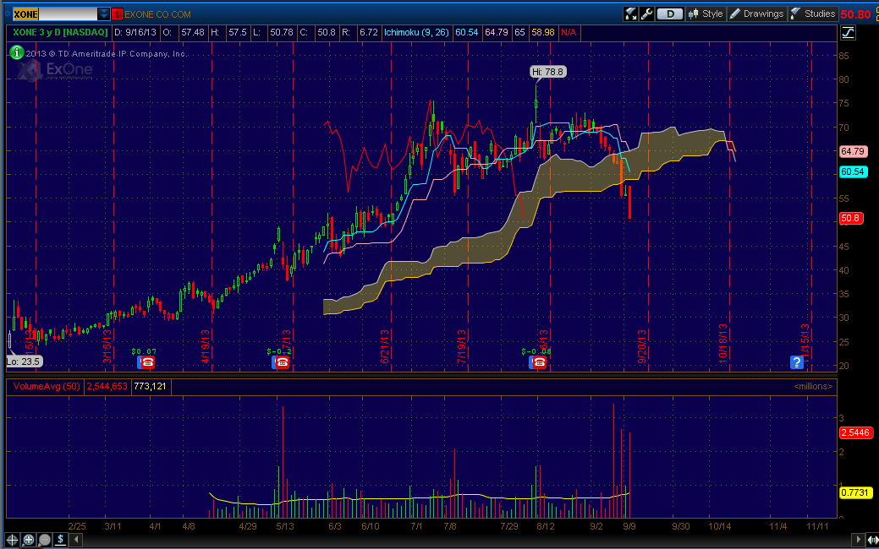
Task: Click the red link color number 1 box
Action: coord(117,14)
